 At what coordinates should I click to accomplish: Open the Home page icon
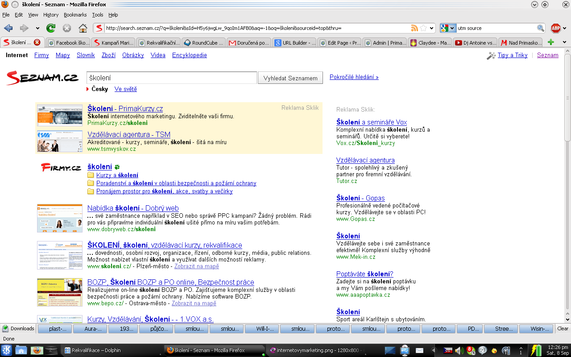(x=83, y=28)
